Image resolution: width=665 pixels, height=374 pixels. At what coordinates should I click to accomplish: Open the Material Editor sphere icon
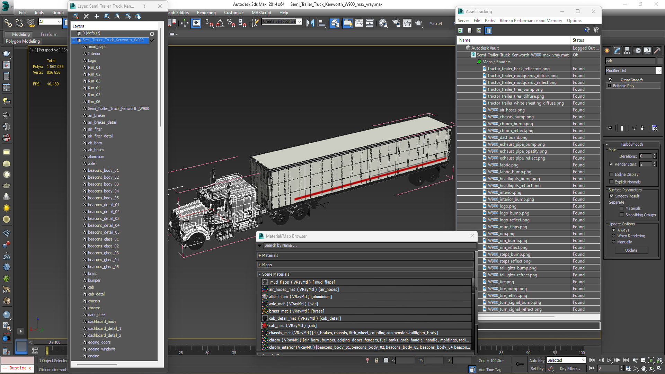click(383, 23)
